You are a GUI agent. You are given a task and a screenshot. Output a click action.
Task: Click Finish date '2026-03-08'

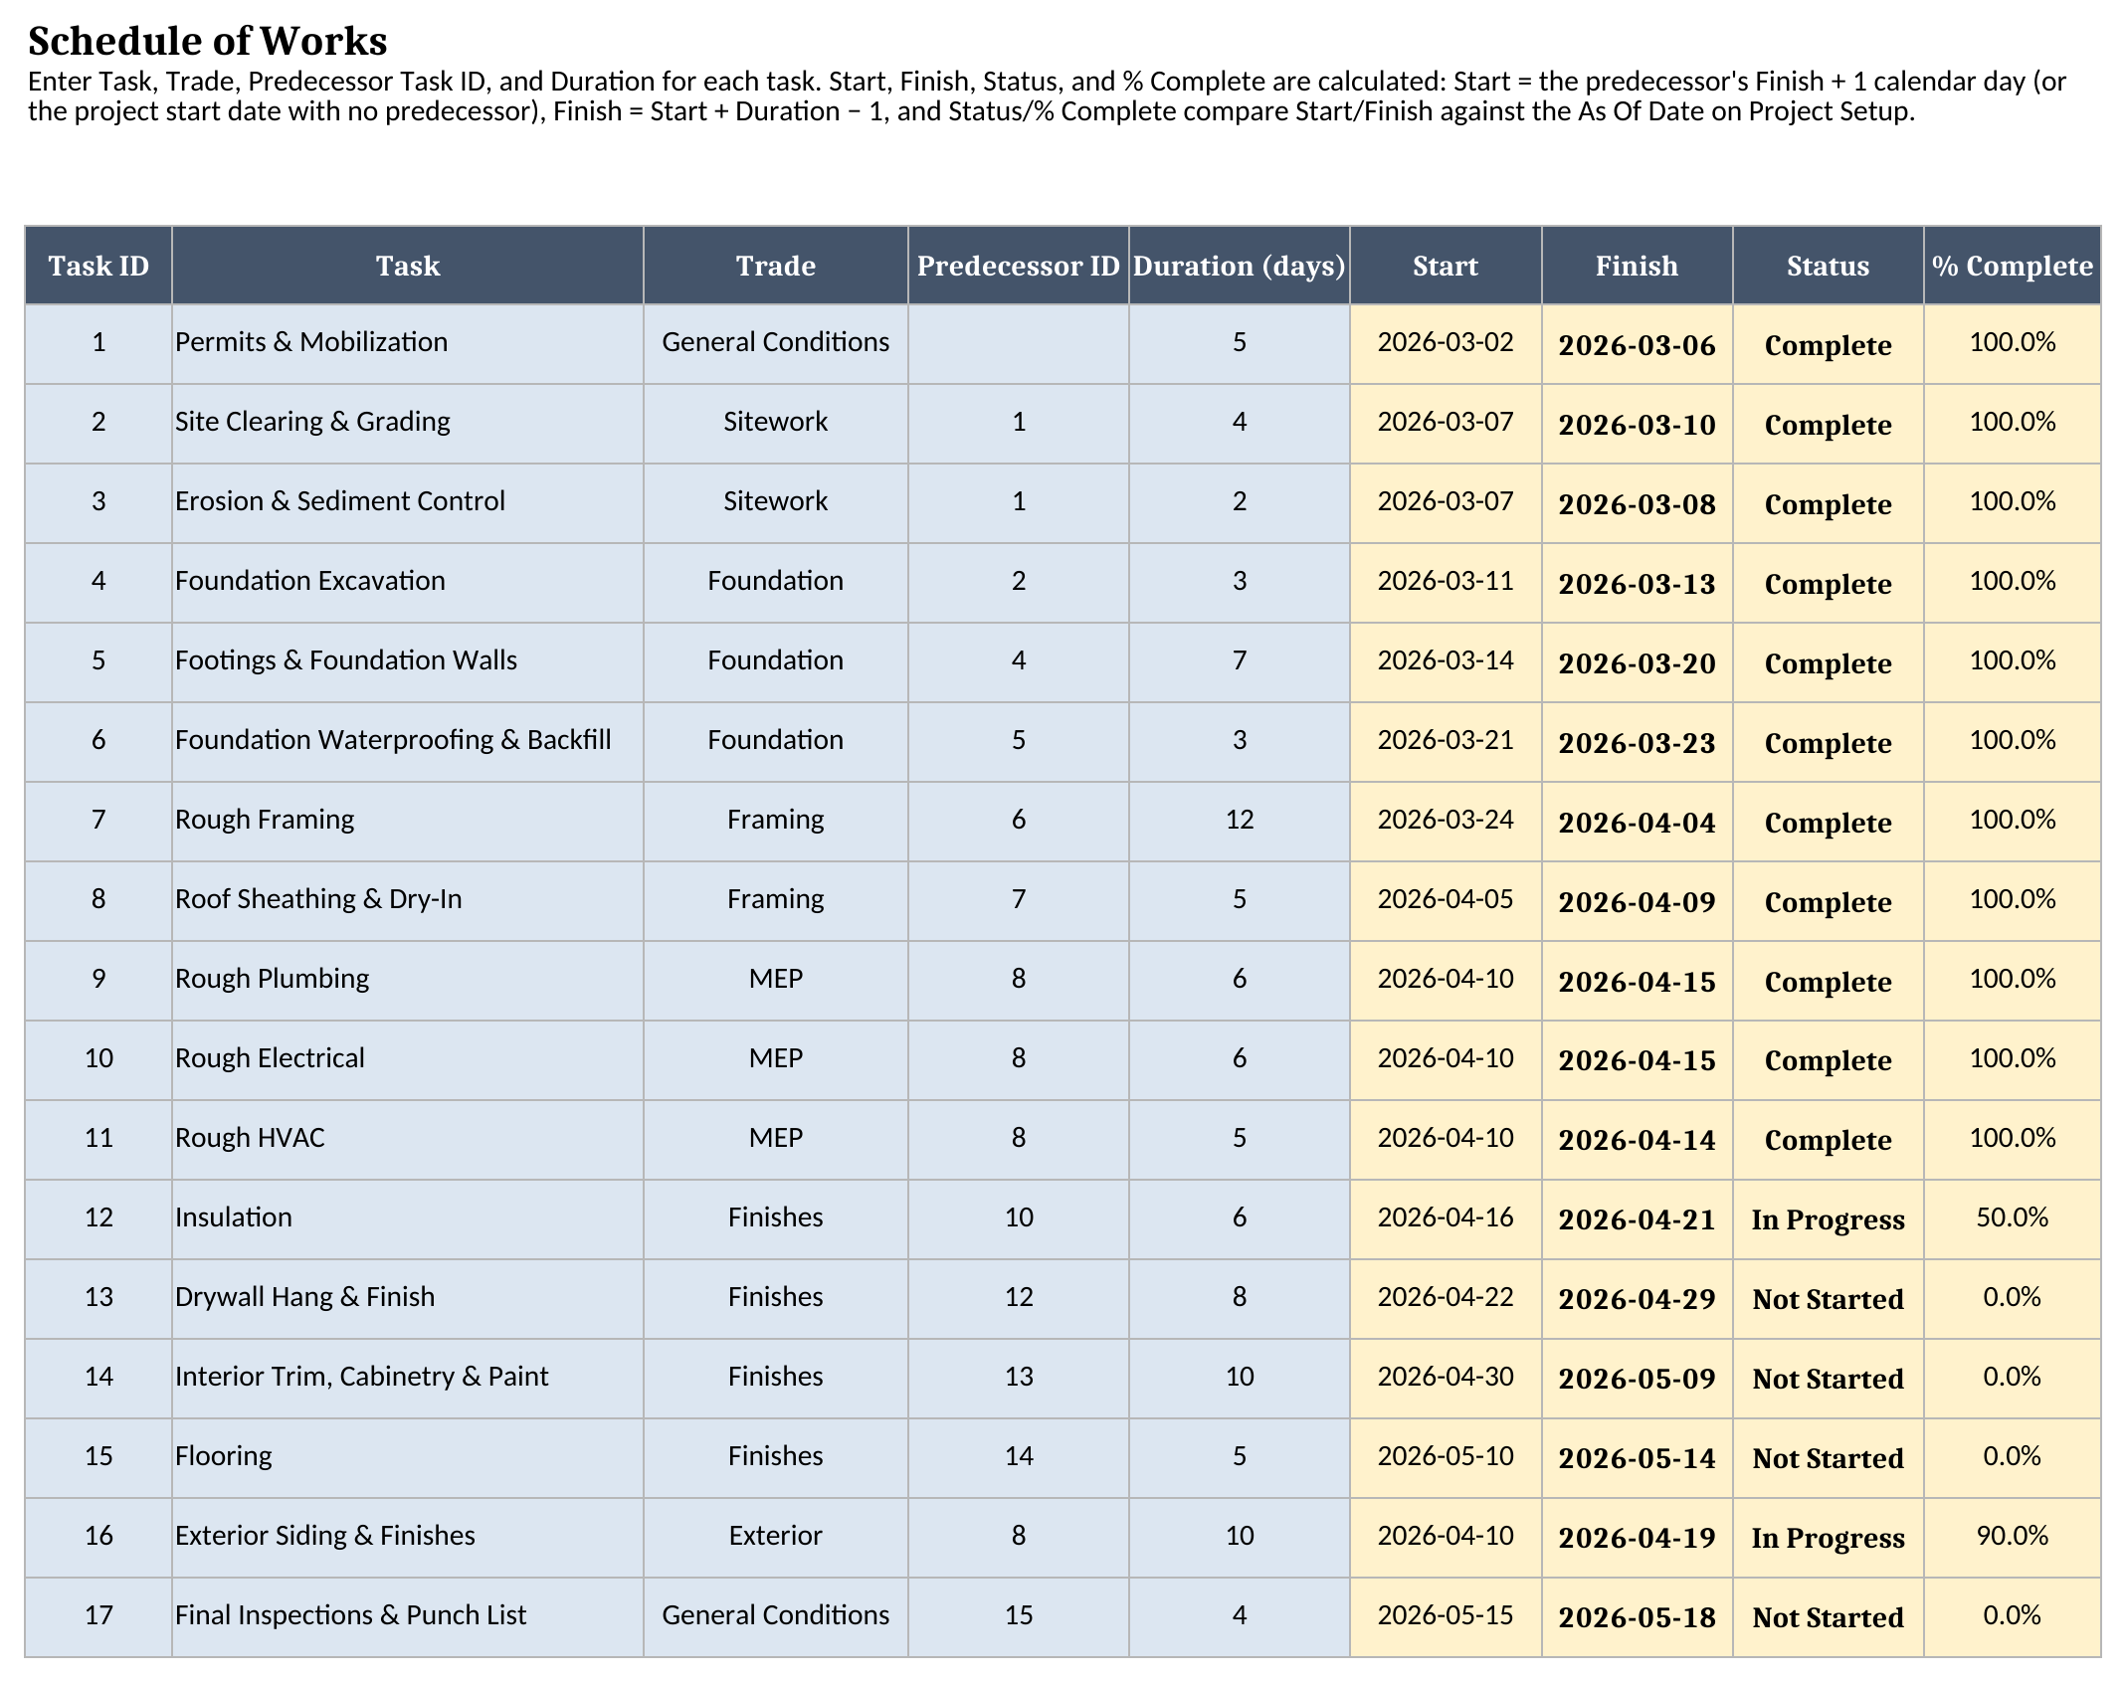(1638, 503)
